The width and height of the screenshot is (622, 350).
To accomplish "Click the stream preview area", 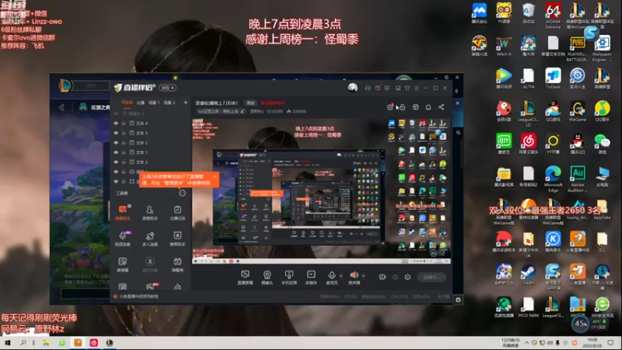I will (x=321, y=191).
